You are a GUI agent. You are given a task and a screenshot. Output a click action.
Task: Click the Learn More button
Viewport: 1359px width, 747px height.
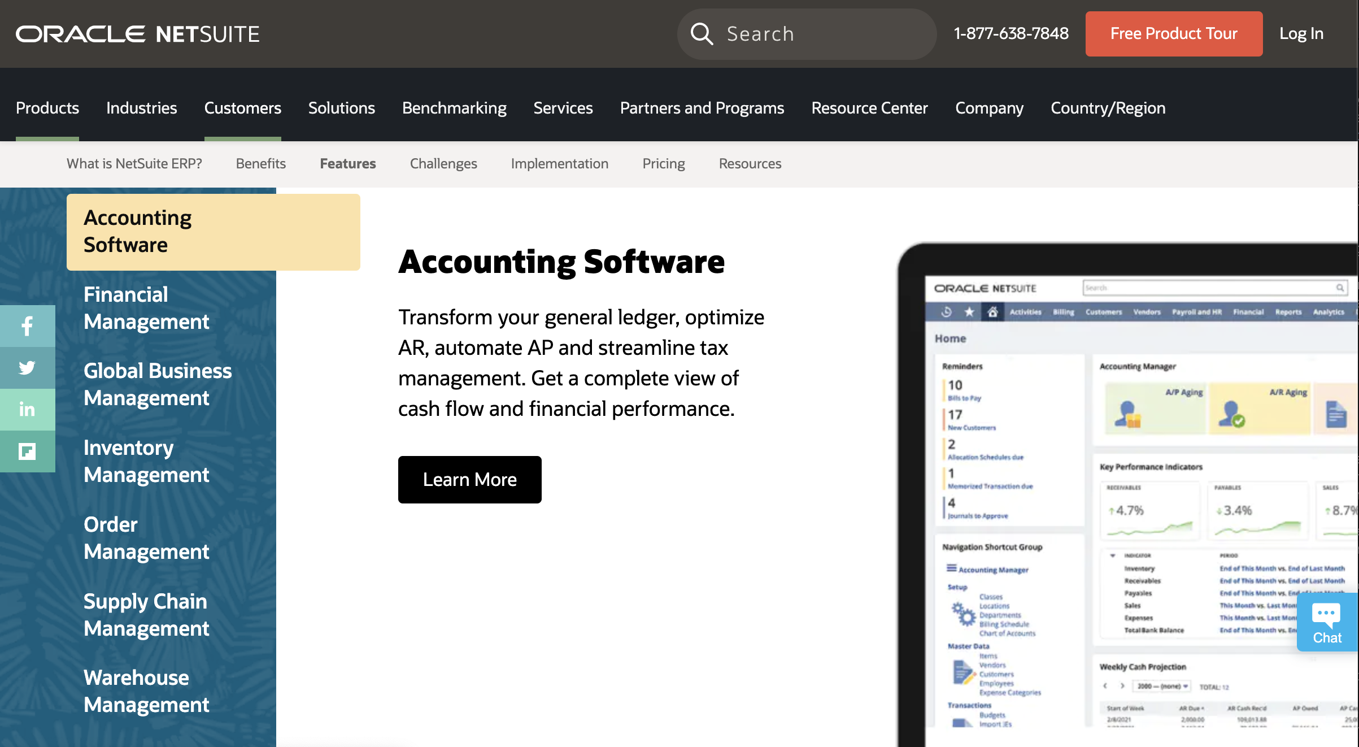click(469, 479)
